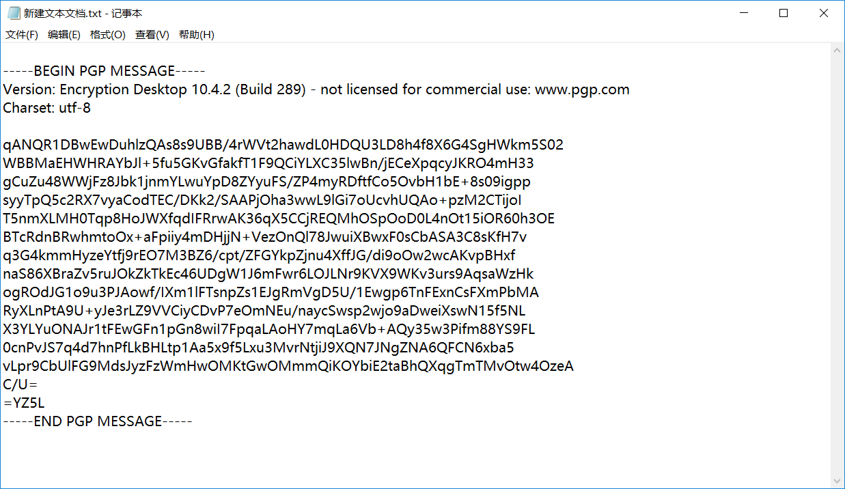Open the 格式(O) menu
Image resolution: width=845 pixels, height=489 pixels.
(x=108, y=33)
